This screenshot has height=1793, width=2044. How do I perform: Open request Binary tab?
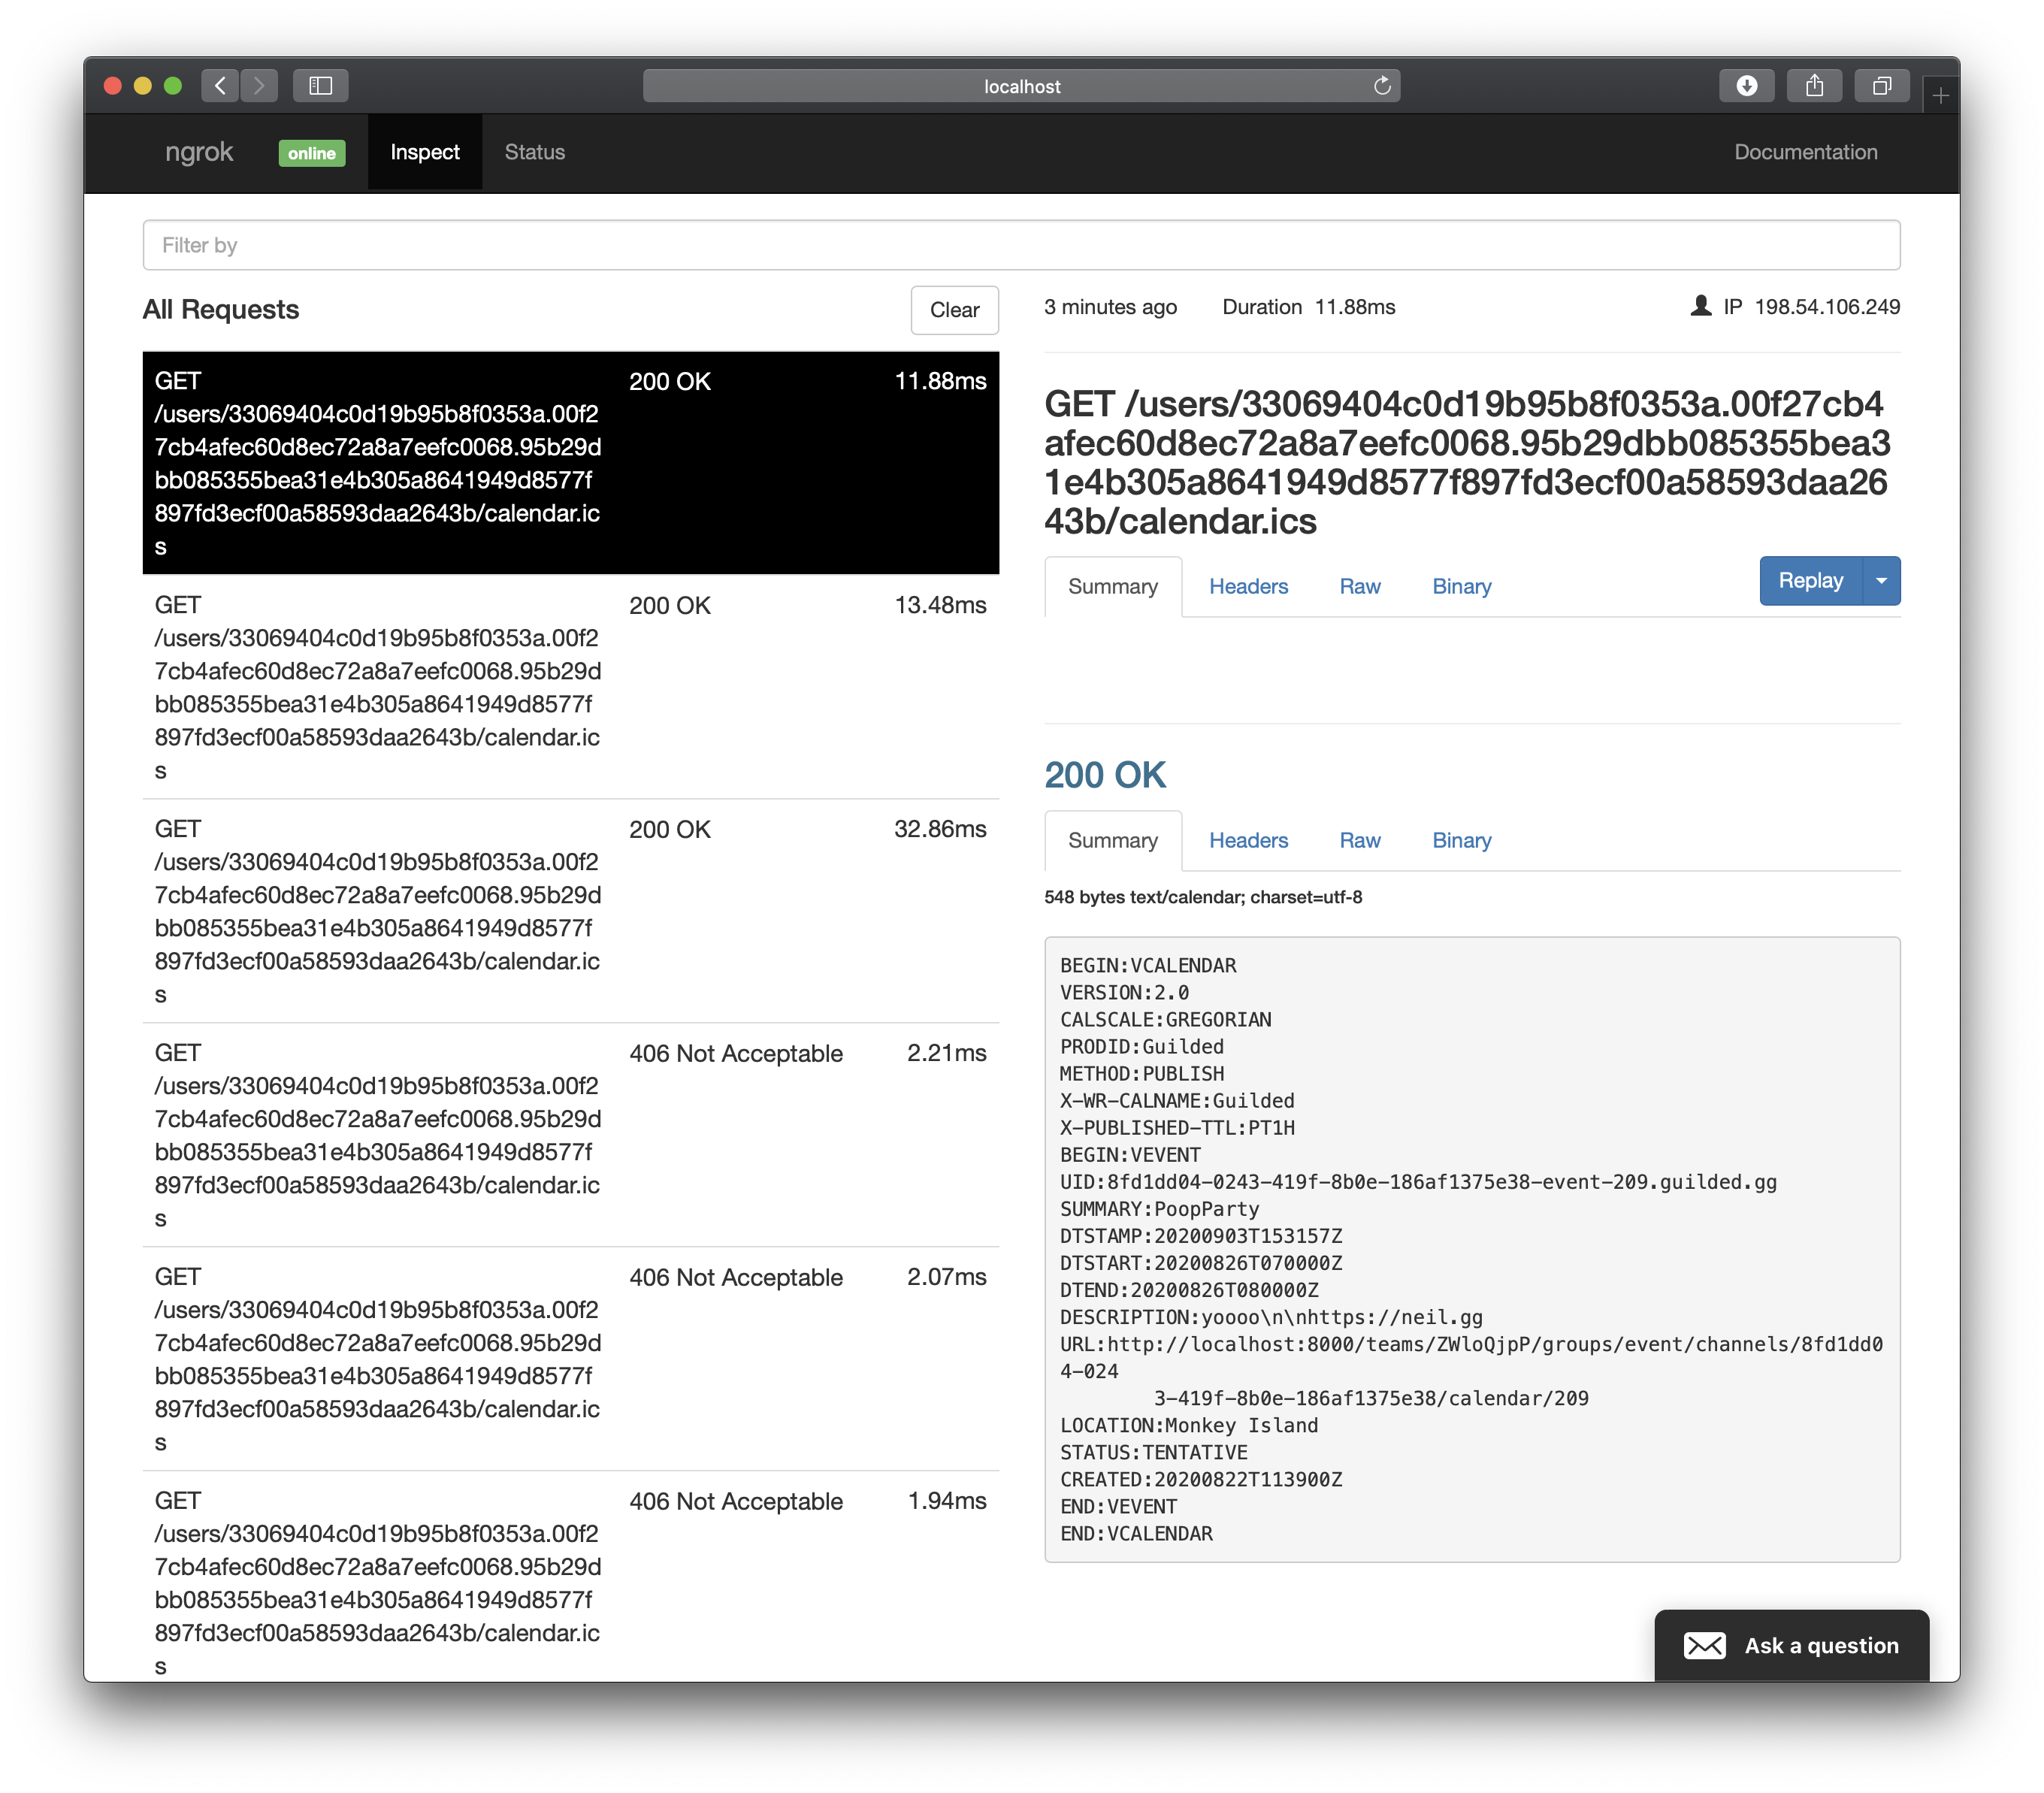click(x=1461, y=587)
